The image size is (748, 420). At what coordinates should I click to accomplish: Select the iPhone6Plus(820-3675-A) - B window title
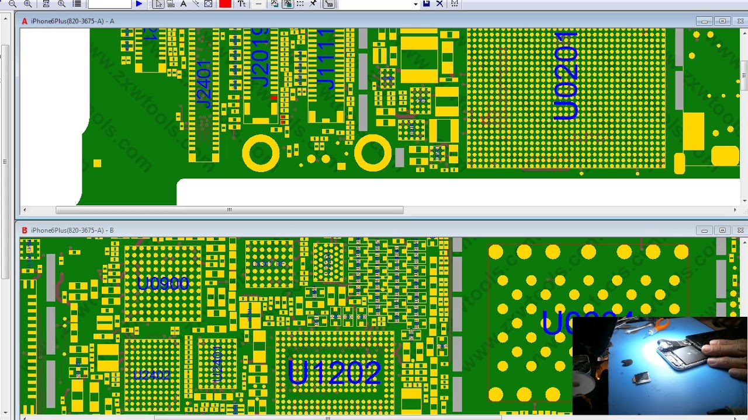tap(72, 230)
